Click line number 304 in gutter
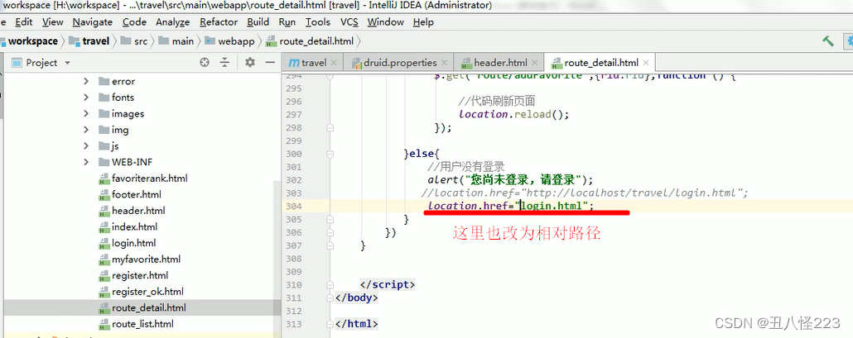 [x=292, y=206]
